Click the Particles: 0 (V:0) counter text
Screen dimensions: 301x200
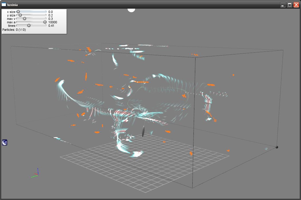pos(14,30)
